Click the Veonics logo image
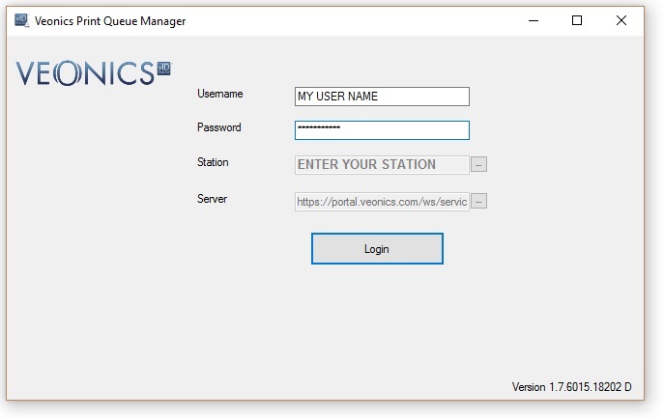 (94, 72)
